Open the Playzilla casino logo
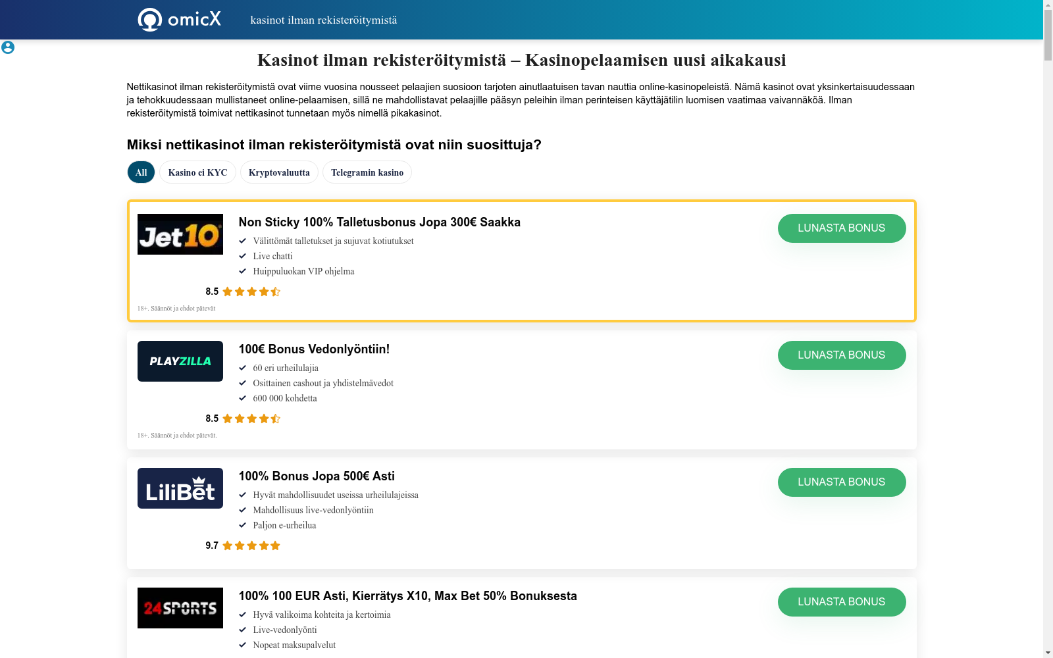 (x=180, y=361)
